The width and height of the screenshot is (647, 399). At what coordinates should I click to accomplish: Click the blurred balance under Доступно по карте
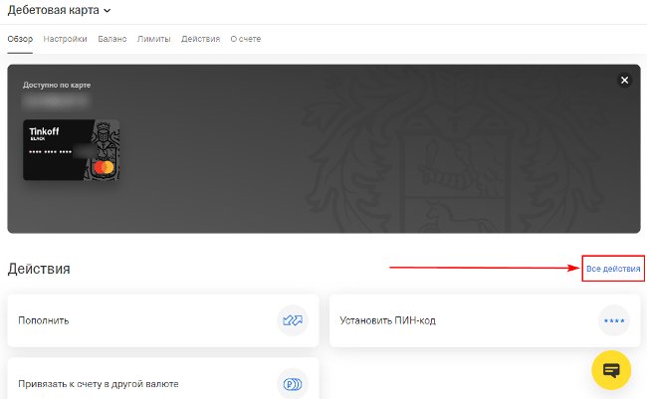(55, 100)
